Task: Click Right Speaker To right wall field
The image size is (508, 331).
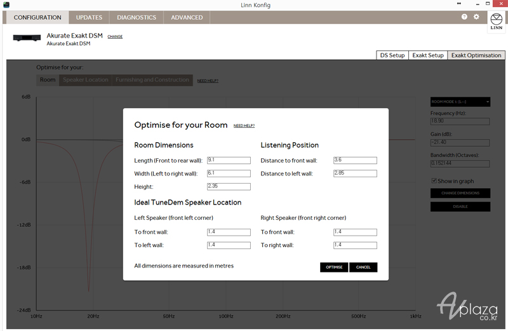Action: (x=355, y=245)
